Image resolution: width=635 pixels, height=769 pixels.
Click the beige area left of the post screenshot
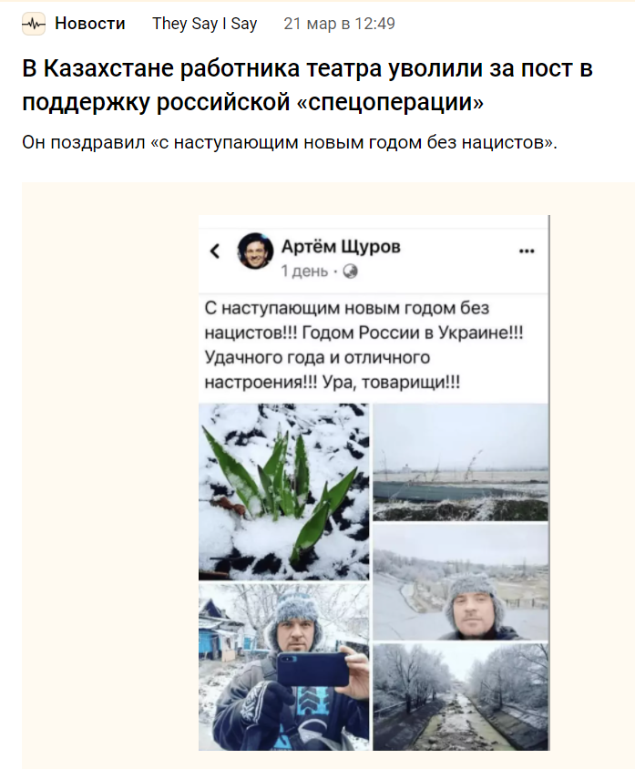(109, 474)
